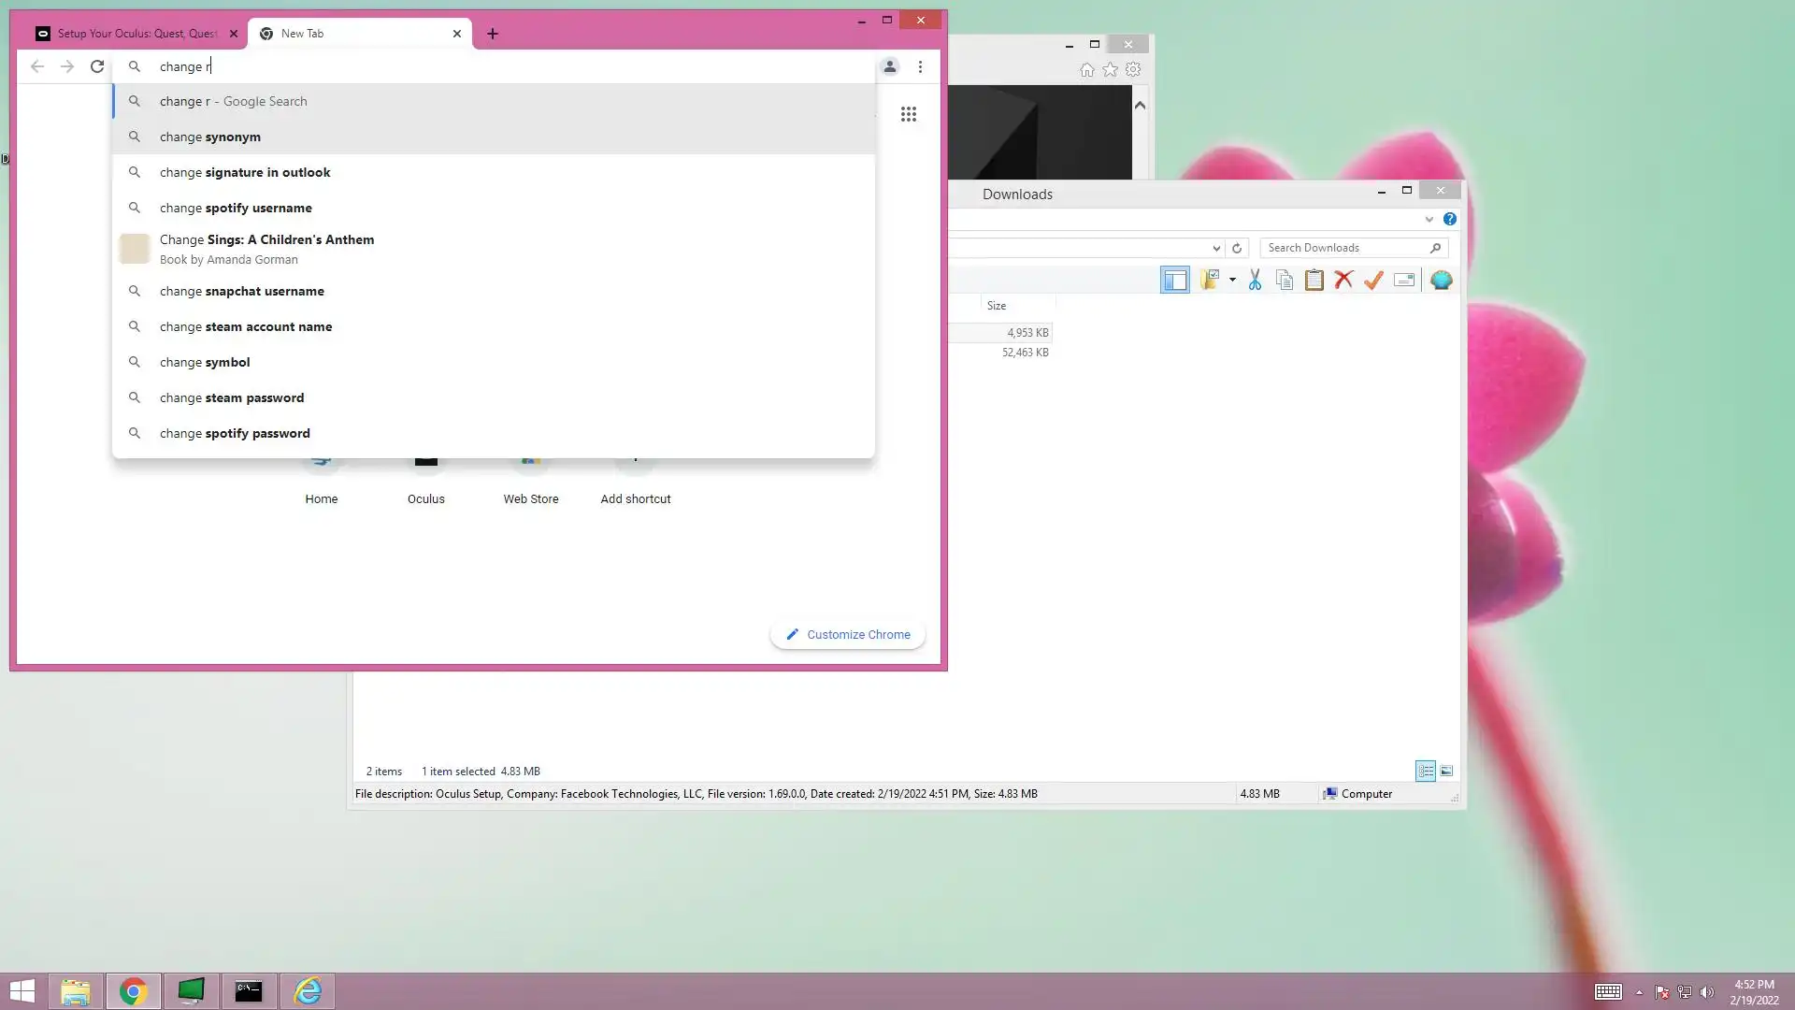The image size is (1795, 1010).
Task: Open Internet Explorer from the taskbar
Action: tap(307, 990)
